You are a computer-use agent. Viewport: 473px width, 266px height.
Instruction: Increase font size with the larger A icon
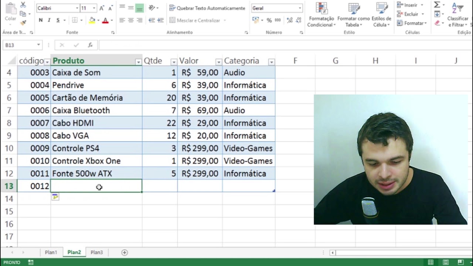pos(102,8)
